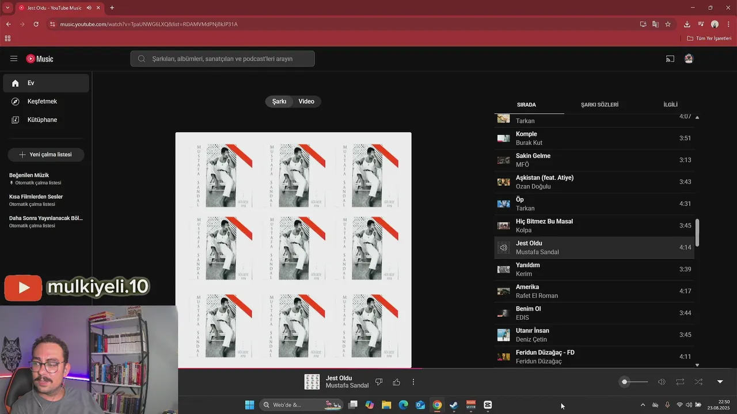The width and height of the screenshot is (737, 414).
Task: Click the queue scroll up arrow
Action: click(697, 117)
